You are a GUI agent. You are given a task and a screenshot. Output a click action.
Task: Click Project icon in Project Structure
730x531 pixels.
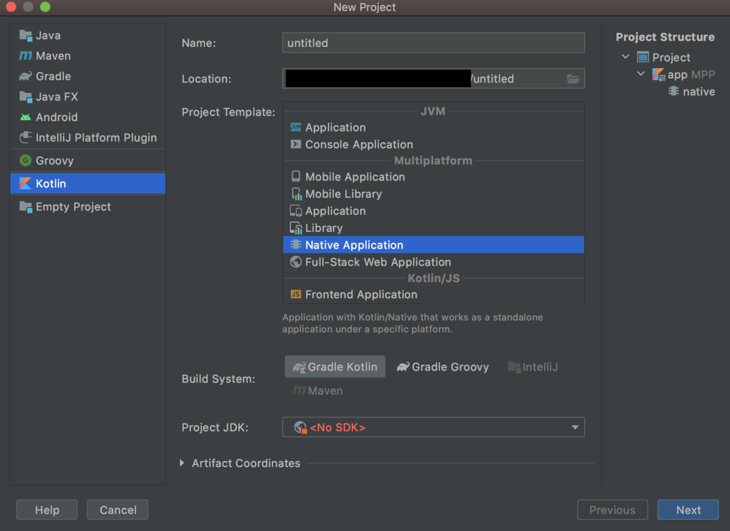(644, 57)
